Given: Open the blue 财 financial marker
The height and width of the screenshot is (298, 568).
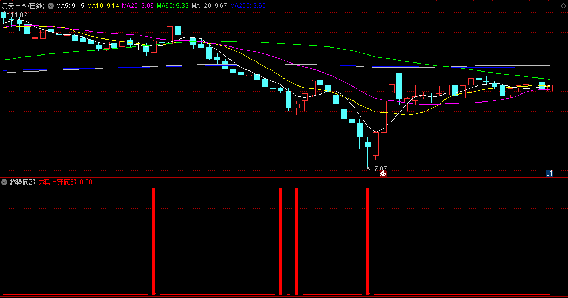Looking at the screenshot, I should click(x=549, y=174).
